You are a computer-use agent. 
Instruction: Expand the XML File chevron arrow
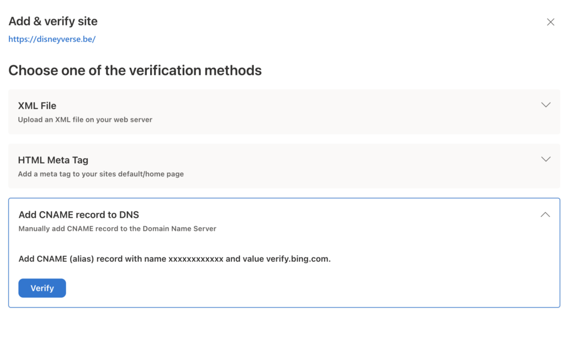pos(546,105)
